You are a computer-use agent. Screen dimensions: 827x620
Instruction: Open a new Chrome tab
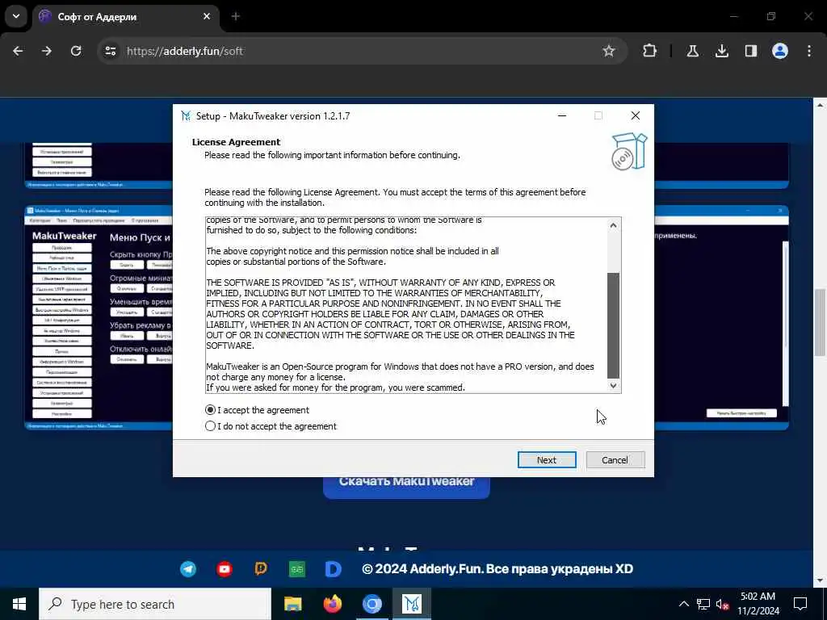236,16
